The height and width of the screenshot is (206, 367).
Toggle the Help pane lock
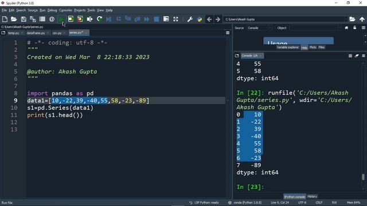point(355,28)
